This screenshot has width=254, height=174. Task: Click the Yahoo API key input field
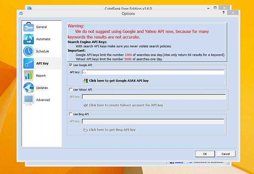154,97
